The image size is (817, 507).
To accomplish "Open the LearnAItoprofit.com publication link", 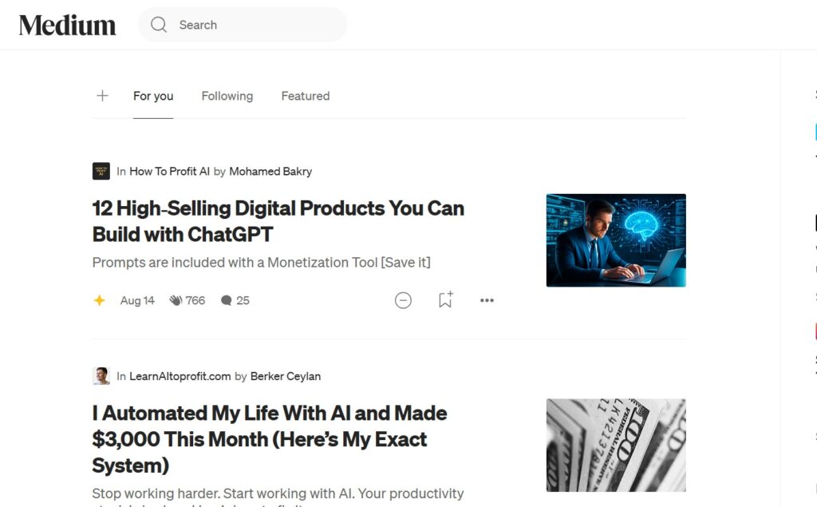I will [180, 376].
